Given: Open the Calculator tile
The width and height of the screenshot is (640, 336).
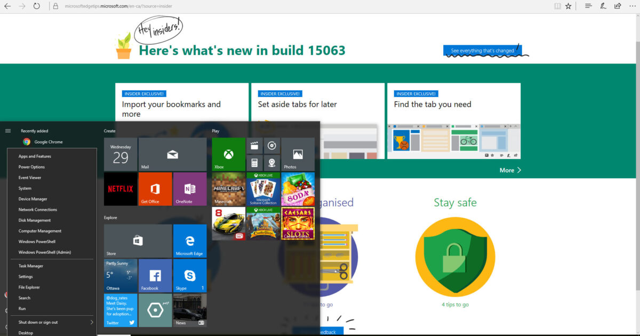Looking at the screenshot, I should pyautogui.click(x=254, y=163).
